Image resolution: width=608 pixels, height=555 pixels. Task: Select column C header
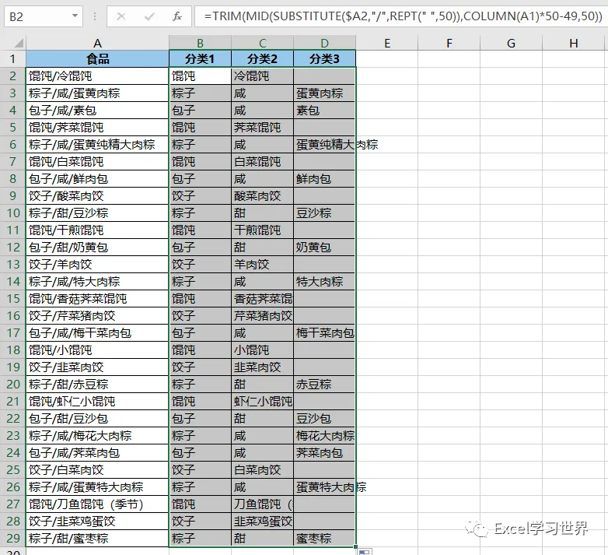point(263,43)
